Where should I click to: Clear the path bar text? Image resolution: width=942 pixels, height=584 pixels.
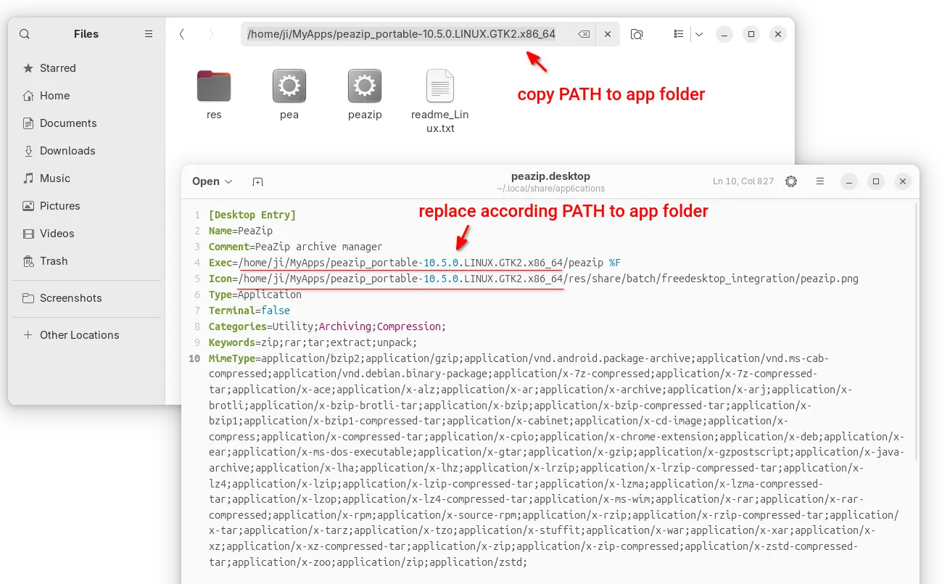[x=584, y=34]
